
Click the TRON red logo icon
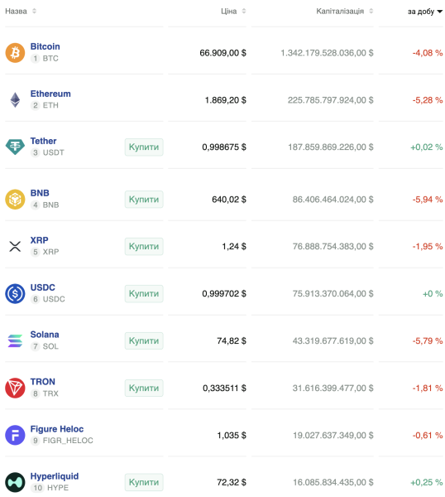pos(15,388)
